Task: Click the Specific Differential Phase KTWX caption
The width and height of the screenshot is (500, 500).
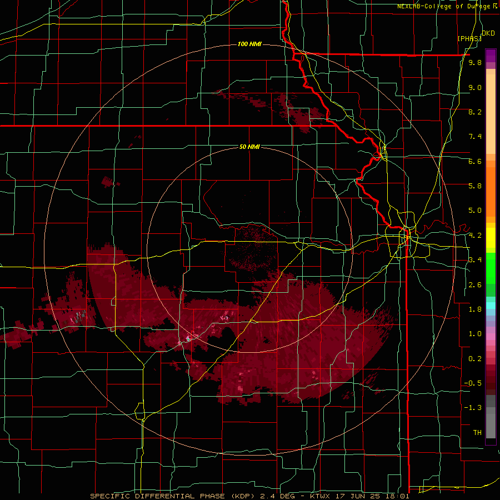Action: (249, 496)
